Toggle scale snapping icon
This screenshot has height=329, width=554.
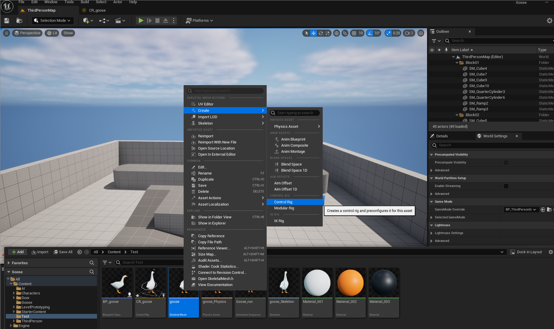[388, 33]
